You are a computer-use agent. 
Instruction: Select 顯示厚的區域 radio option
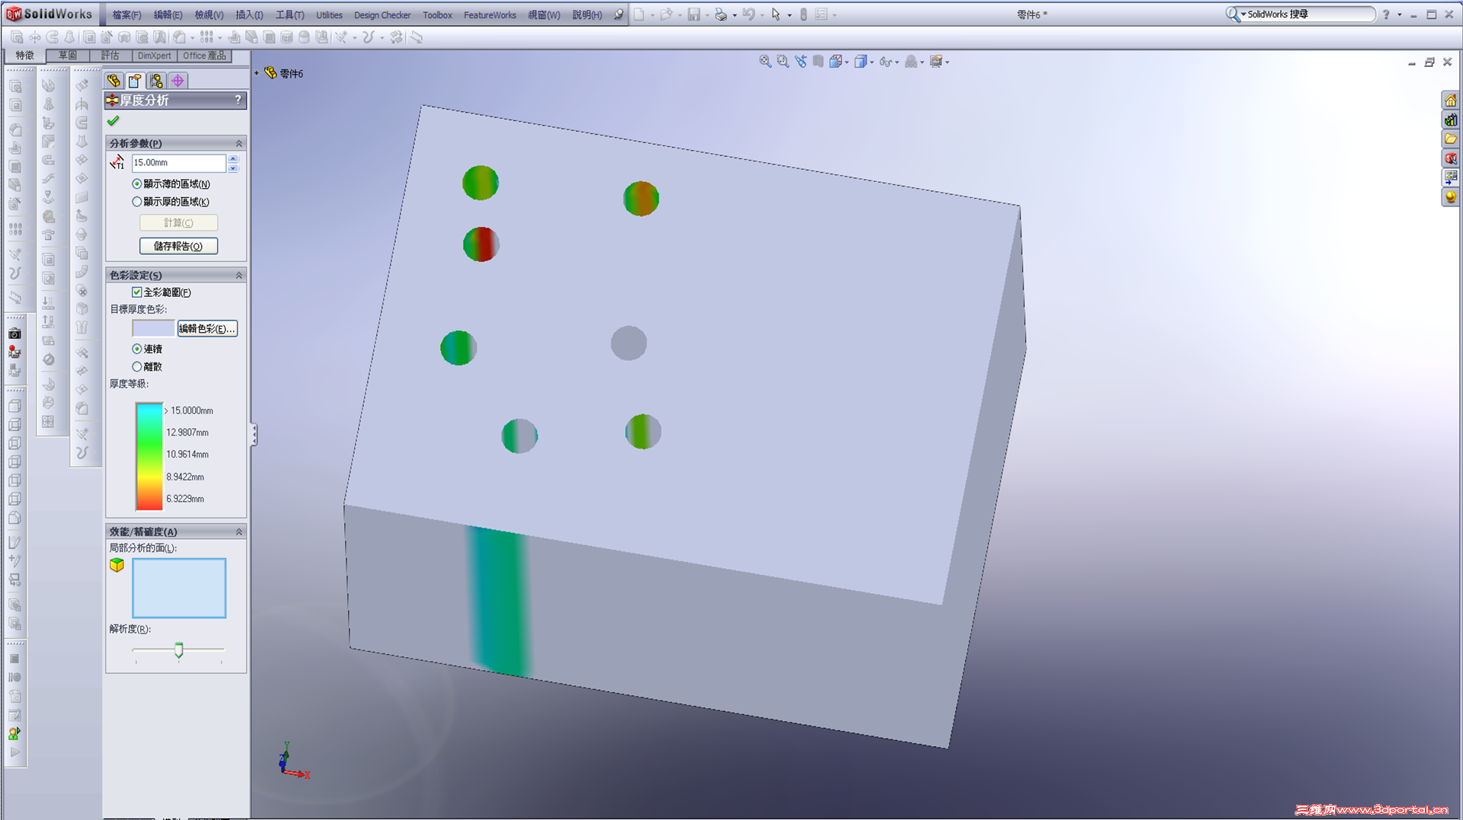coord(137,202)
